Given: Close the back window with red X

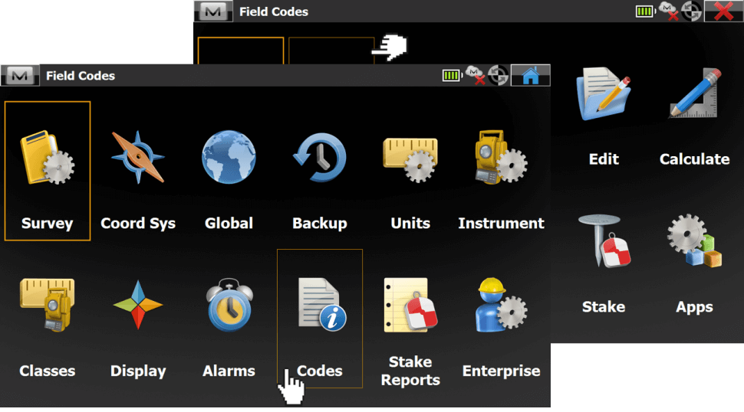Looking at the screenshot, I should (723, 11).
